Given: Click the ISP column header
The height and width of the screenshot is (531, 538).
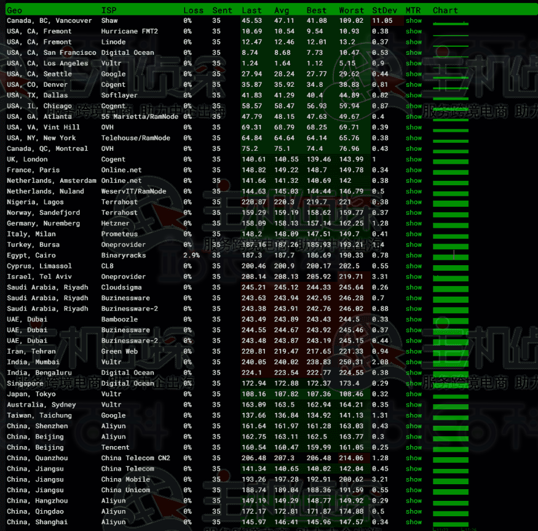Looking at the screenshot, I should pos(109,10).
